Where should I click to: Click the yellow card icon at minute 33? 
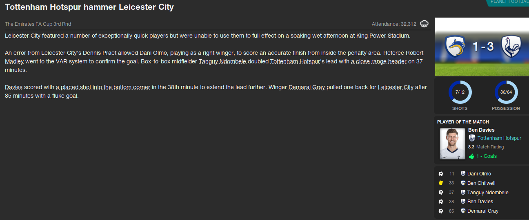tap(441, 183)
